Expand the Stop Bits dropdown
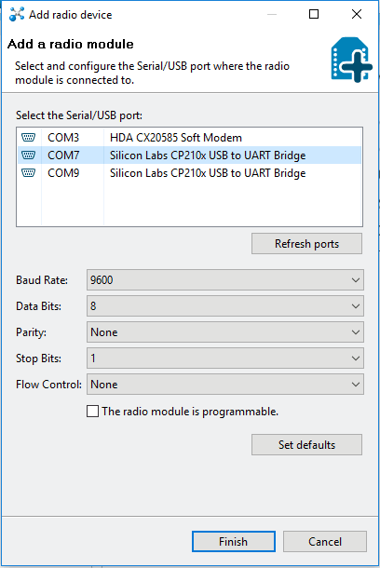 [225, 358]
